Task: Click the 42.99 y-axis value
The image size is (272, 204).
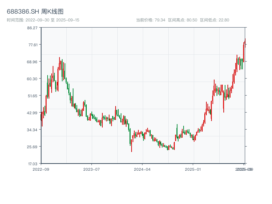Action: [32, 113]
